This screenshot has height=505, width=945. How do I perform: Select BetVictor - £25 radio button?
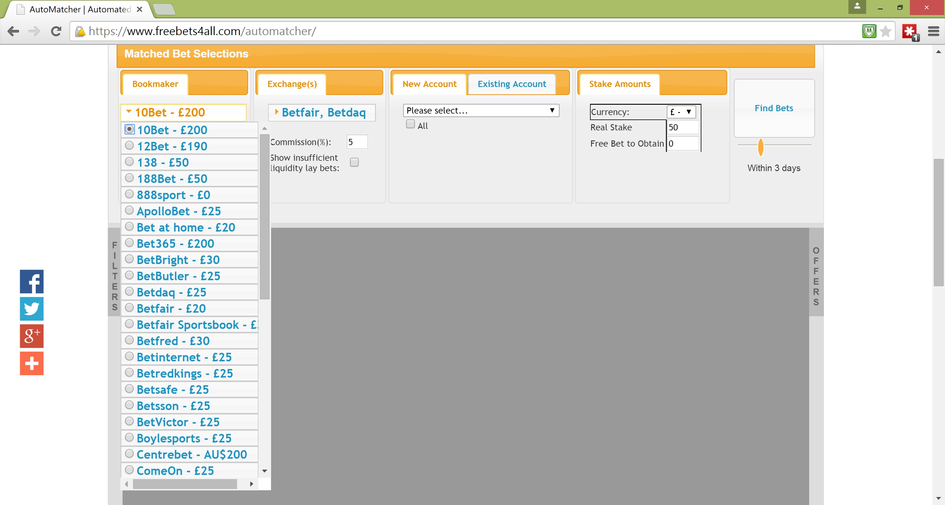coord(129,421)
